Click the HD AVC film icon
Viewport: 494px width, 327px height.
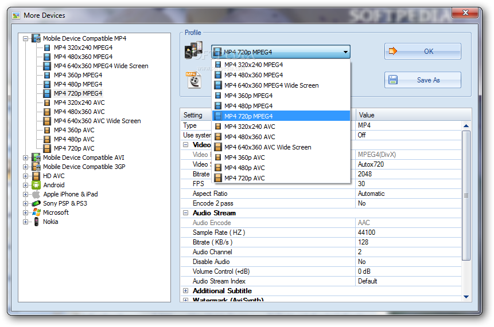pyautogui.click(x=36, y=176)
